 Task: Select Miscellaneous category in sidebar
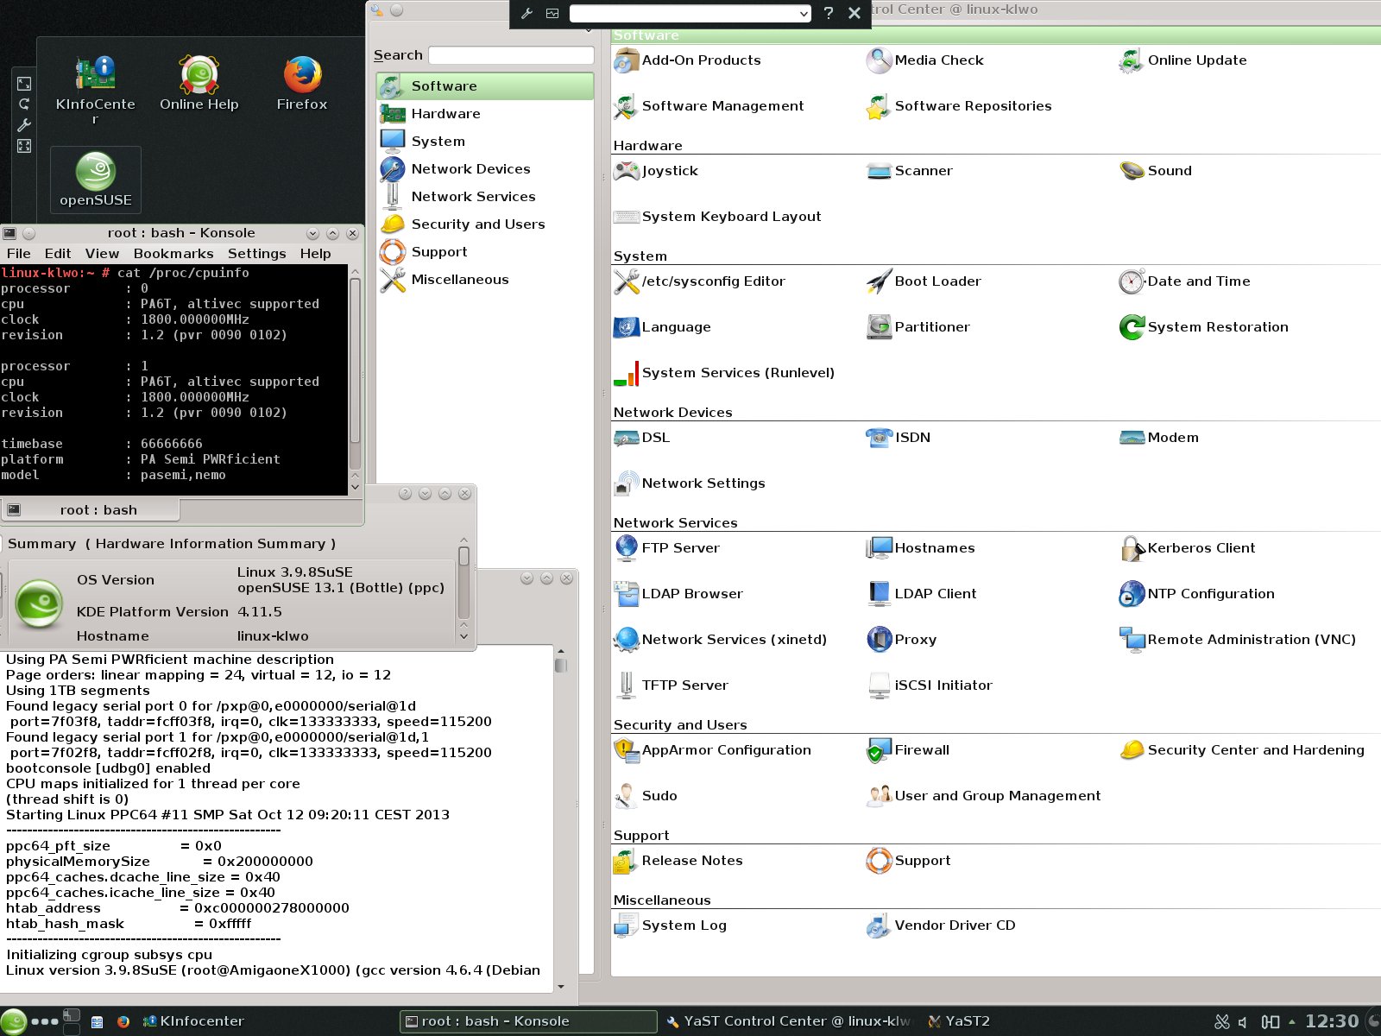(x=485, y=280)
